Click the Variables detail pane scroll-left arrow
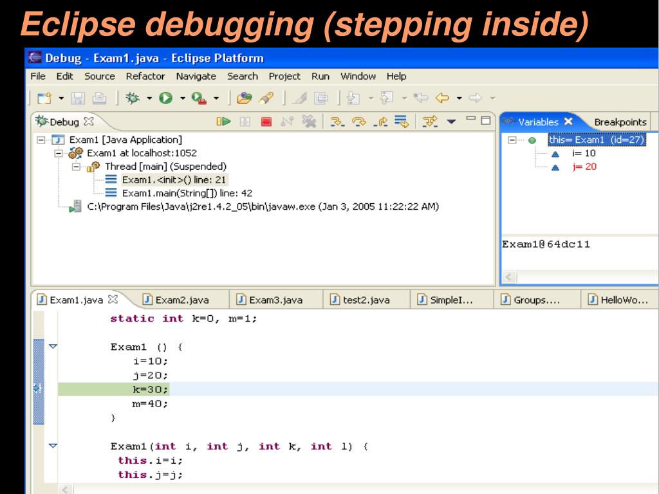This screenshot has width=659, height=494. [x=509, y=277]
